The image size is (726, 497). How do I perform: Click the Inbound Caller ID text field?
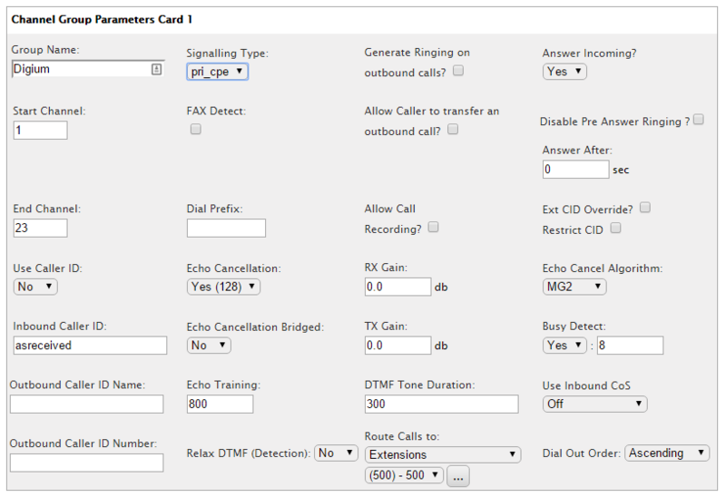(x=90, y=346)
